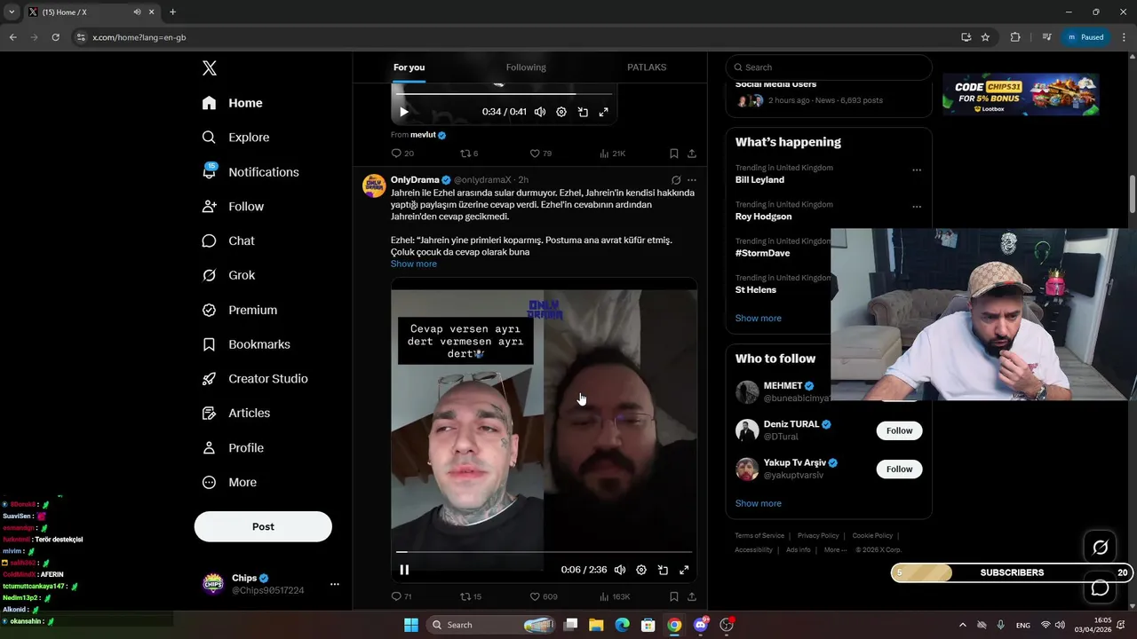
Task: Enter fullscreen on upper video
Action: [x=604, y=112]
